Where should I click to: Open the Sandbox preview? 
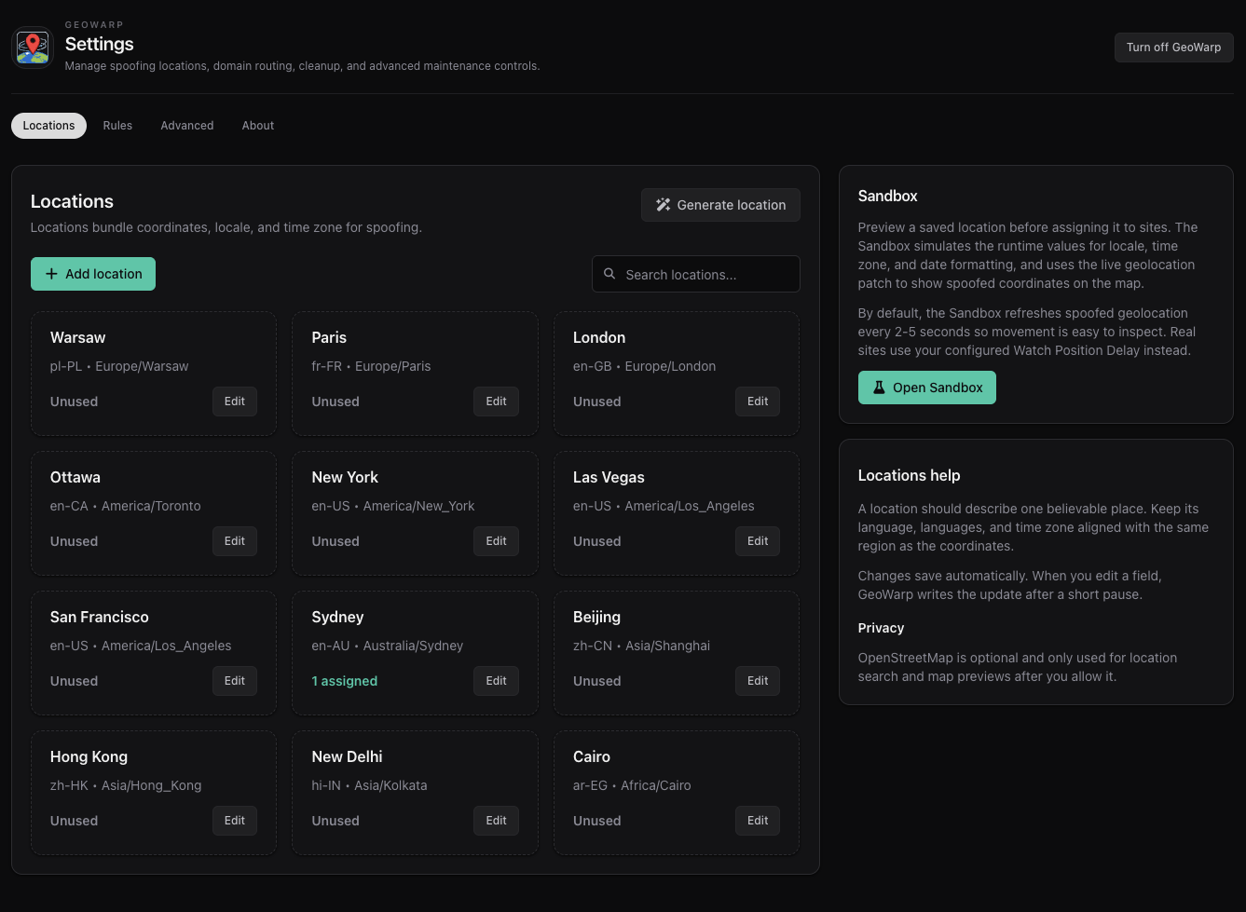click(926, 387)
